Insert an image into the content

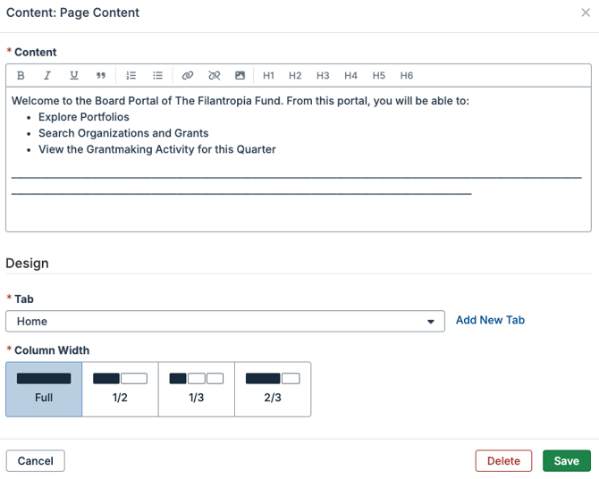[240, 76]
